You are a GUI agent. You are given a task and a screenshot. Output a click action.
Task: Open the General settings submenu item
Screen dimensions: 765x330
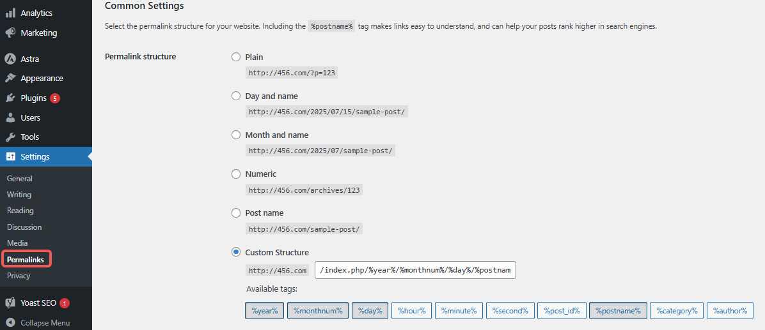[20, 179]
